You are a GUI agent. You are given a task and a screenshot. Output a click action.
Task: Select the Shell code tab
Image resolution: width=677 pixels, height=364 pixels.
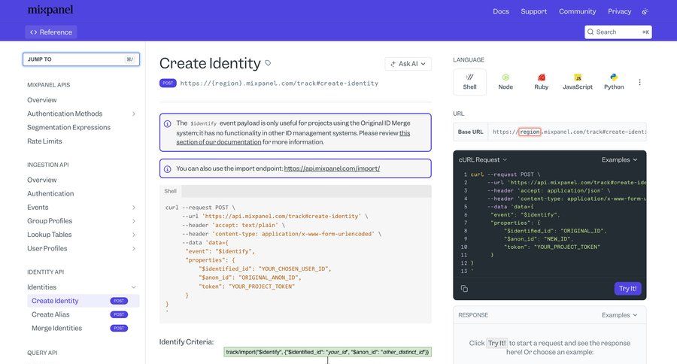point(170,191)
